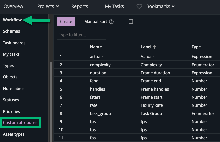This screenshot has height=142, width=220.
Task: Click the Label column sort arrow
Action: click(x=154, y=47)
